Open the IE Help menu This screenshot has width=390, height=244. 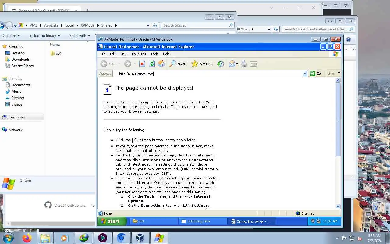166,54
